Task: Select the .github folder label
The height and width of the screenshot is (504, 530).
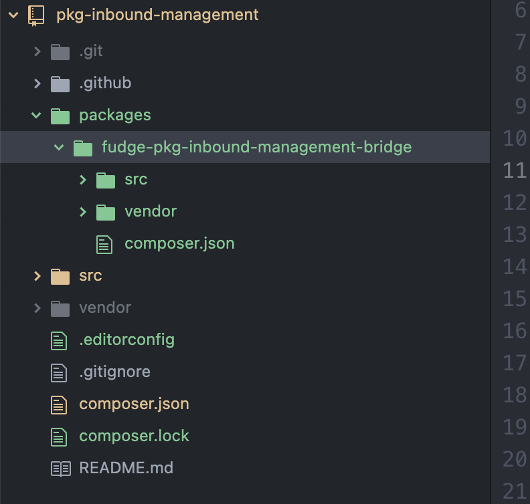Action: pyautogui.click(x=105, y=83)
